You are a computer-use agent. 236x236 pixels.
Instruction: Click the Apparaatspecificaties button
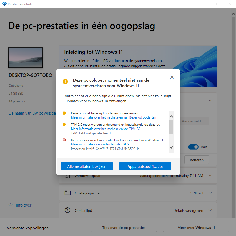coord(145,166)
